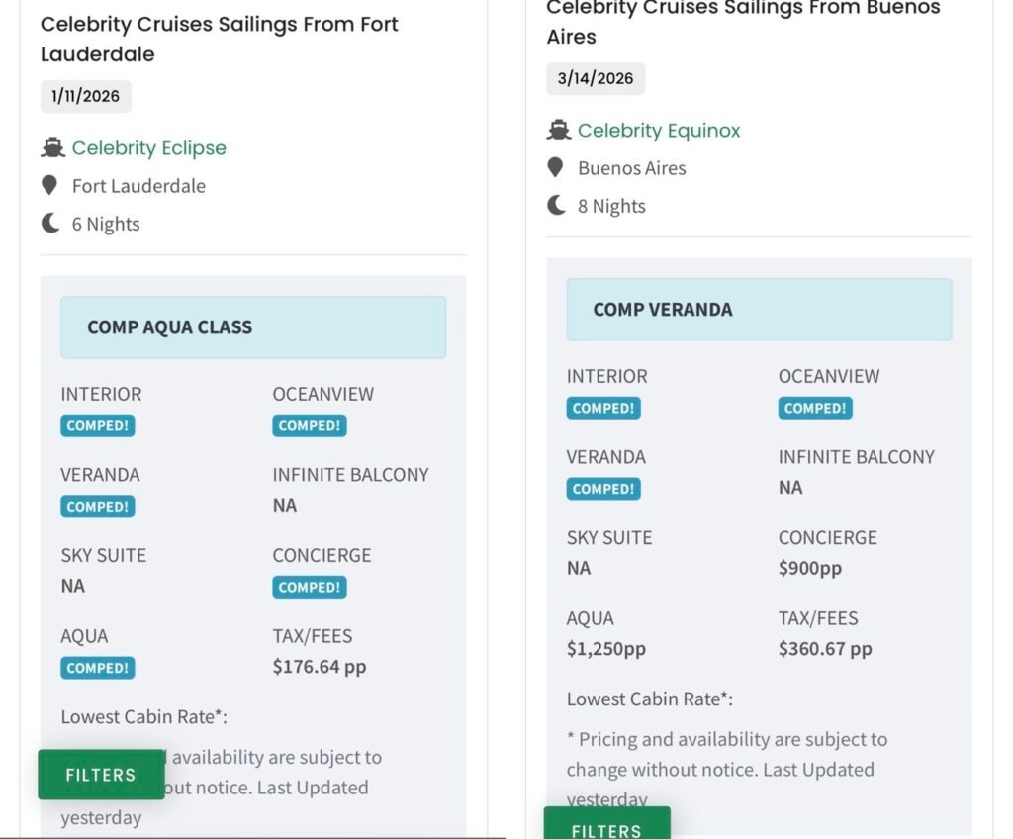Click the $360.67 pp tax/fees value

825,648
